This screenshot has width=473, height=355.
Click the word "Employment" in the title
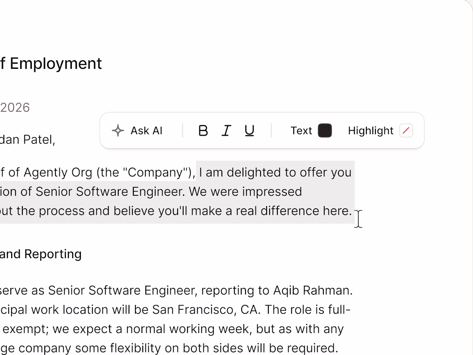56,64
